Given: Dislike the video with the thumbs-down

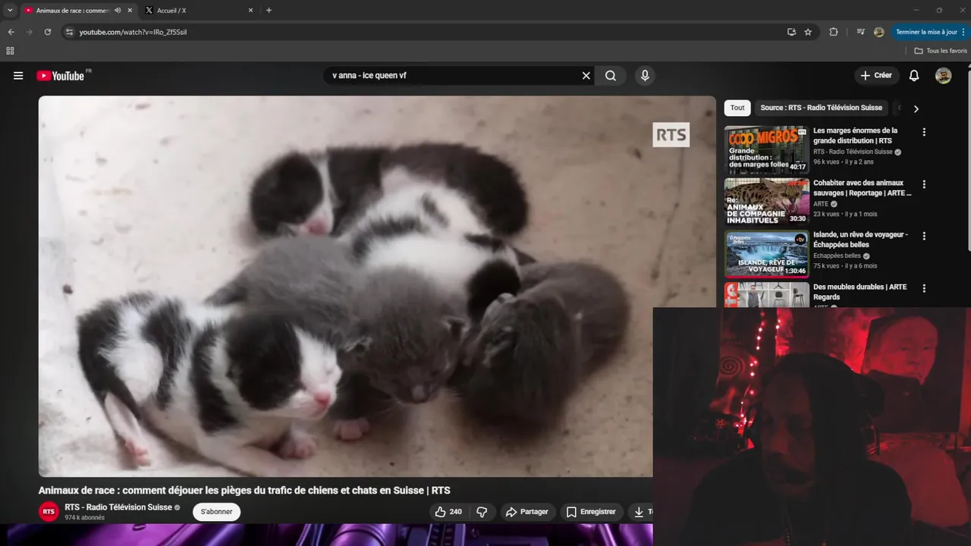Looking at the screenshot, I should pos(482,512).
